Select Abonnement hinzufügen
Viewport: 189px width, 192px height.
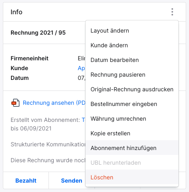click(132, 148)
